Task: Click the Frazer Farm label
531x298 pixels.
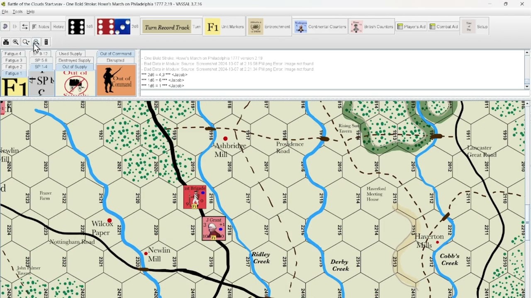Action: pyautogui.click(x=45, y=196)
